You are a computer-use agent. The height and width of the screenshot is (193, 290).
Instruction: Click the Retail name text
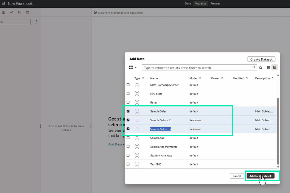154,102
